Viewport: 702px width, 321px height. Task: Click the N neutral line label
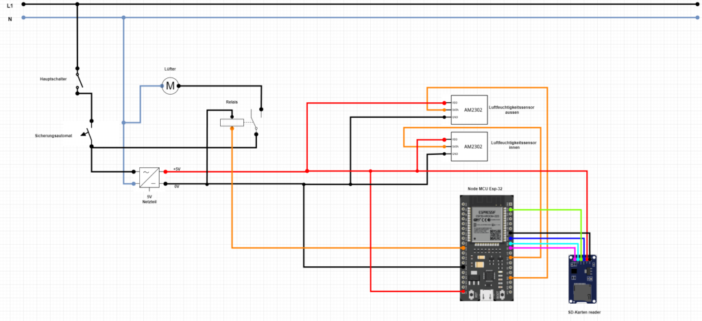point(10,19)
